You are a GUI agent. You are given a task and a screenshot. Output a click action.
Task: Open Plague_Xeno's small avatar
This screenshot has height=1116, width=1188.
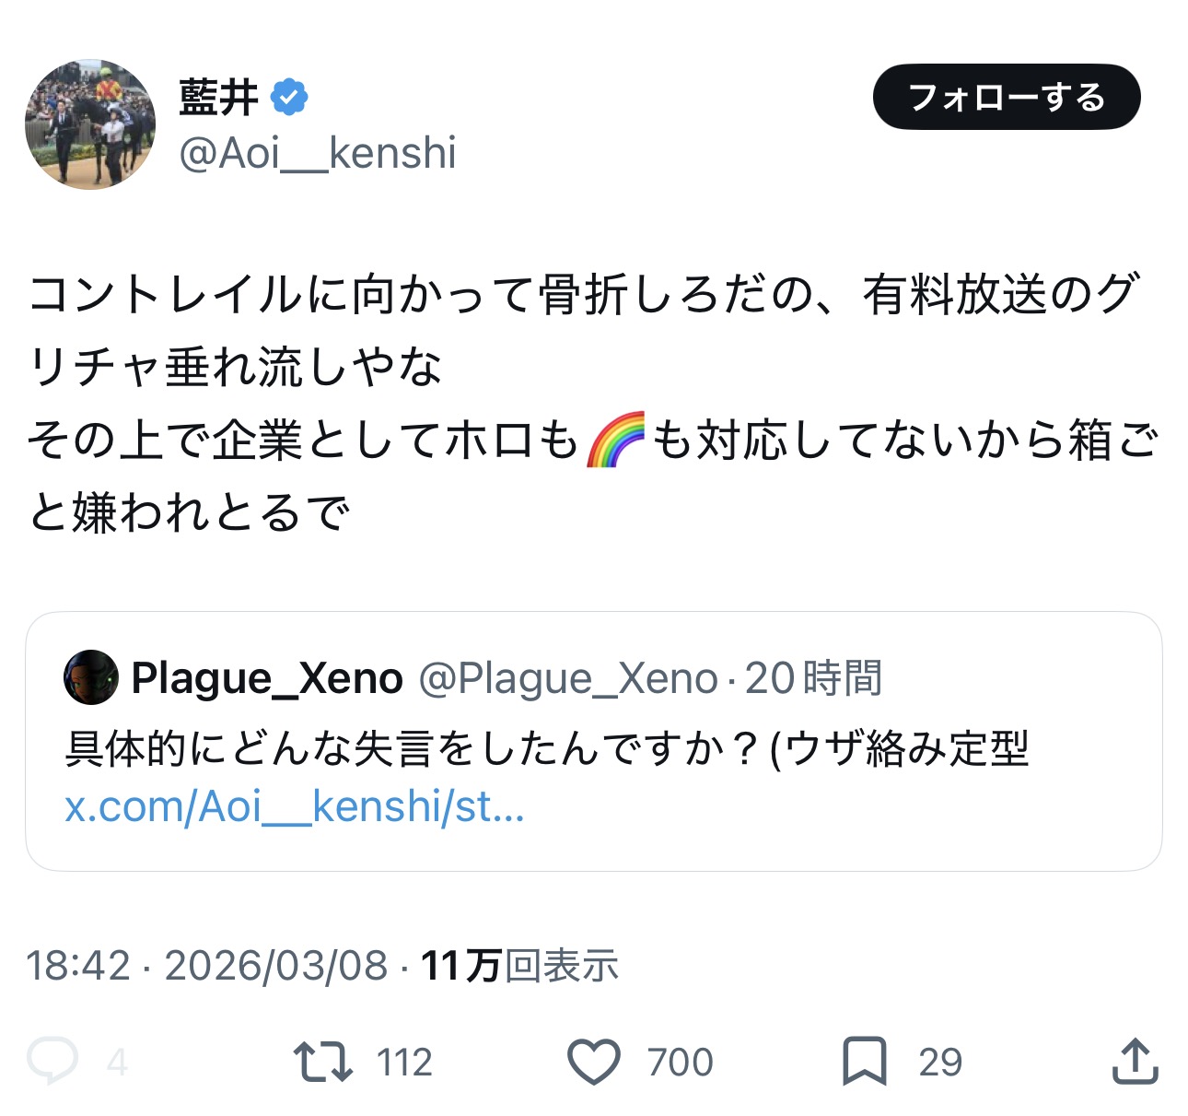(x=90, y=677)
